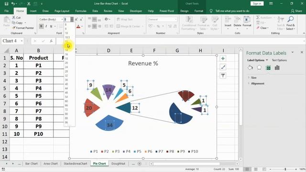
Task: Click the zoom in plus button
Action: click(296, 169)
